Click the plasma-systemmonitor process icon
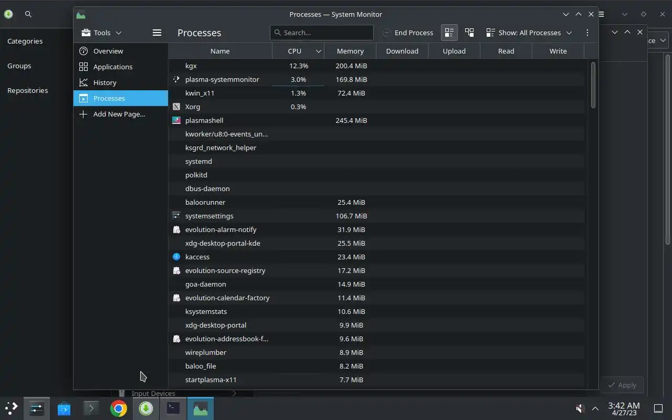The image size is (672, 420). (x=176, y=79)
